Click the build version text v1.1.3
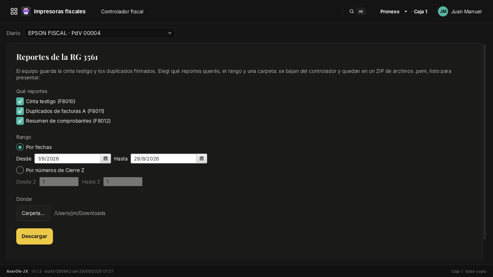Image resolution: width=493 pixels, height=277 pixels. click(x=72, y=271)
